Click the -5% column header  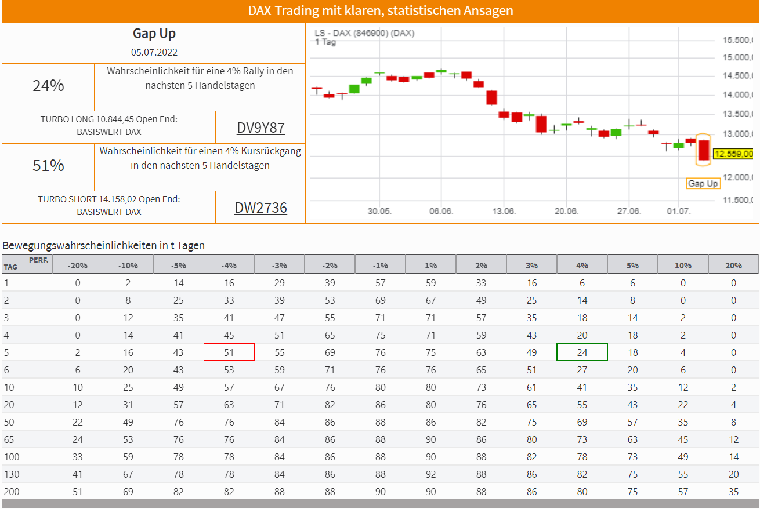click(179, 266)
